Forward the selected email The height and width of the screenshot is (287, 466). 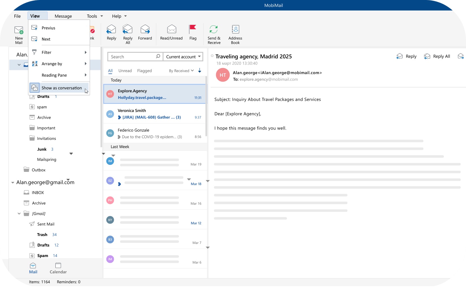tap(145, 30)
